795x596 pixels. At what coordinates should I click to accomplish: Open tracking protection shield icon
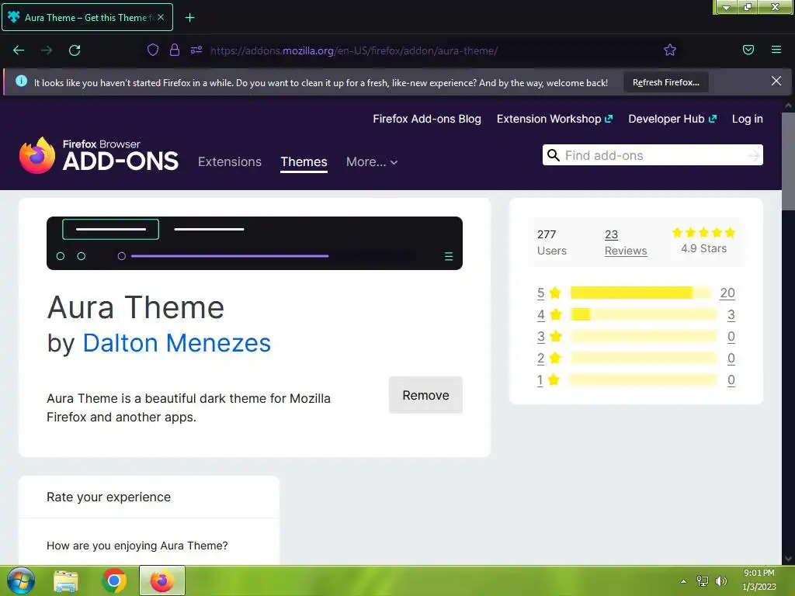(x=153, y=50)
